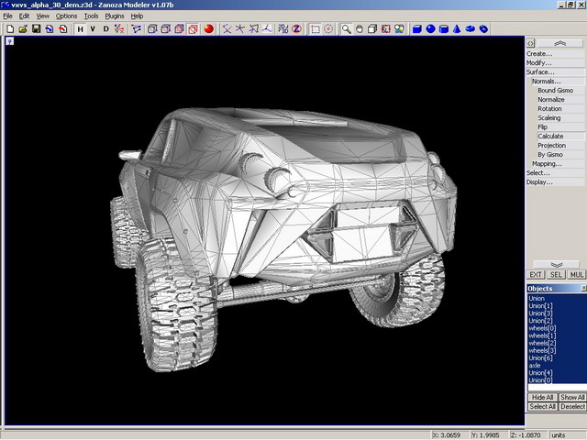Toggle the H mode button
587x440 pixels.
(x=80, y=28)
